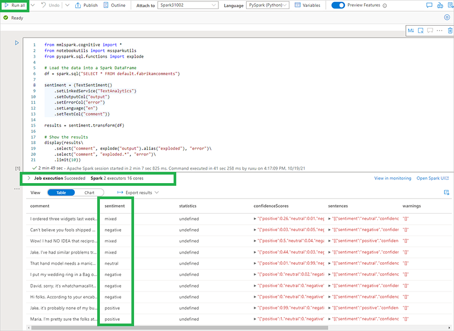Clear the cell output icon
Image resolution: width=454 pixels, height=331 pixels.
(421, 30)
